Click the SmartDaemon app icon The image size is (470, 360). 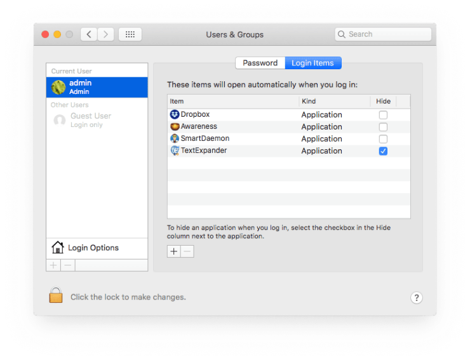[175, 138]
